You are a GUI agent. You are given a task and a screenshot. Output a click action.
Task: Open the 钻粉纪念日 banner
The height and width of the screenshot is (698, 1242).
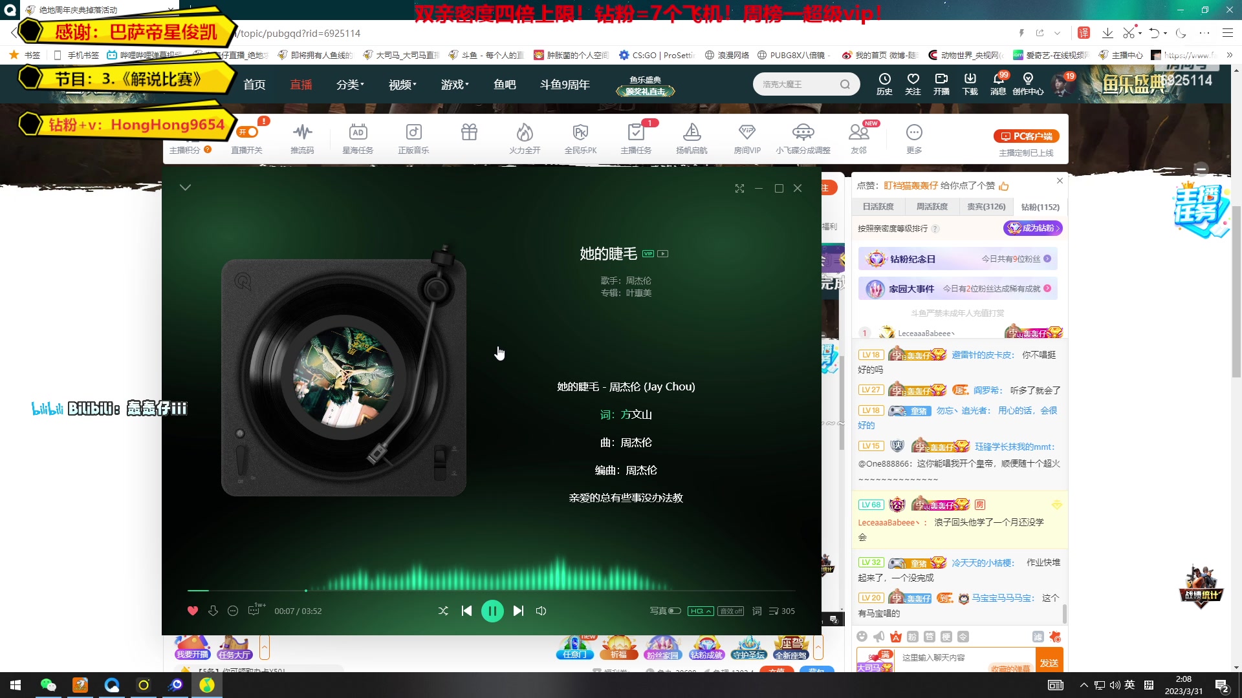click(x=958, y=259)
